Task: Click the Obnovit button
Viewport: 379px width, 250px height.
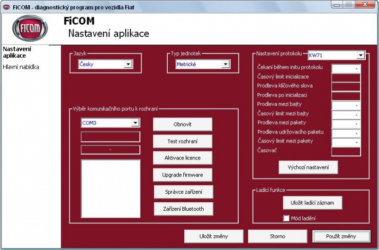Action: 182,124
